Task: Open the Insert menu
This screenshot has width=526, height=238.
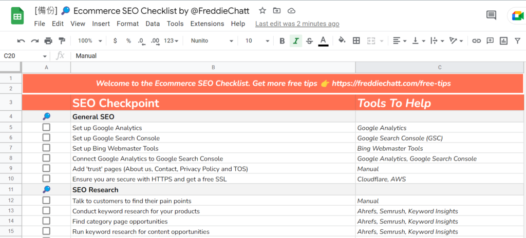Action: (101, 24)
